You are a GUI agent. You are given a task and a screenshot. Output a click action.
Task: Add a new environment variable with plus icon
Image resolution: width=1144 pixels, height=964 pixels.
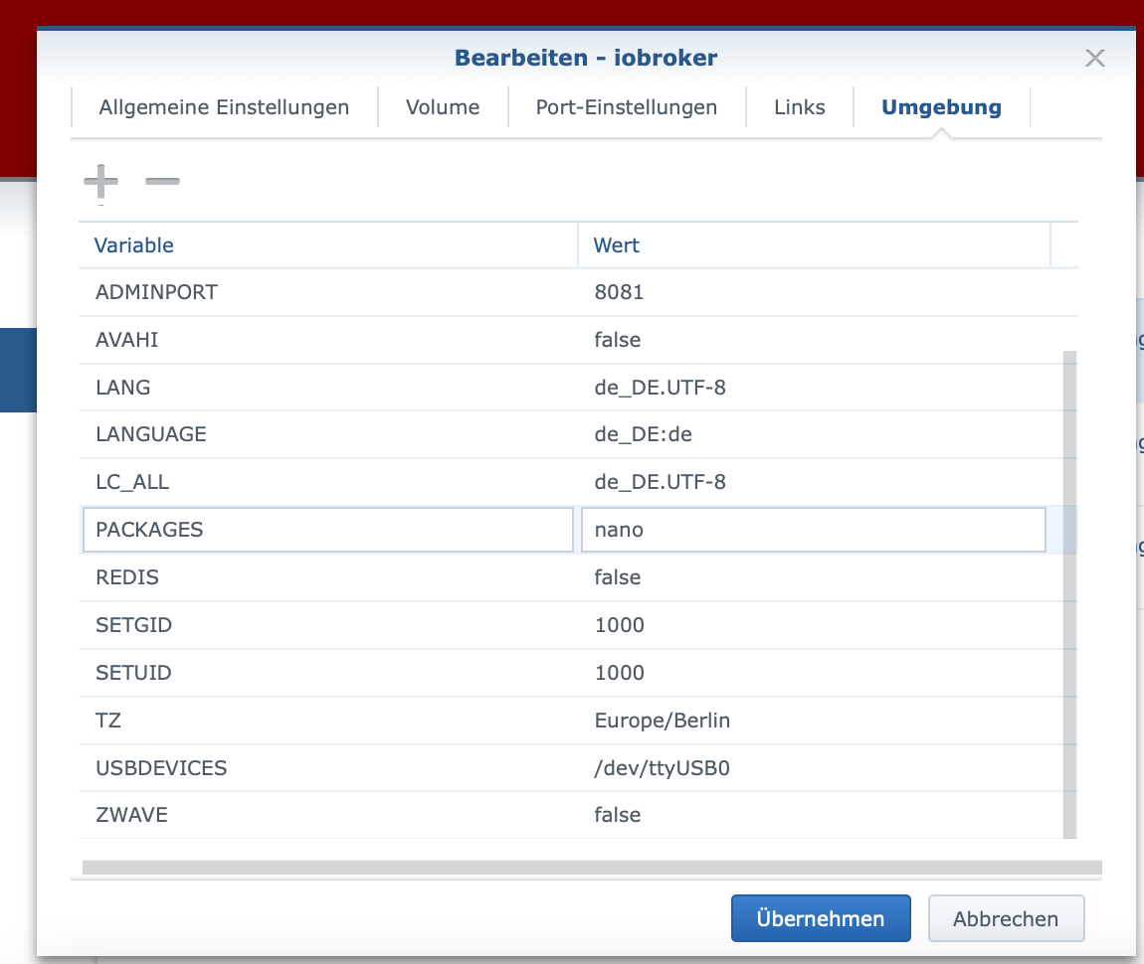(x=100, y=182)
